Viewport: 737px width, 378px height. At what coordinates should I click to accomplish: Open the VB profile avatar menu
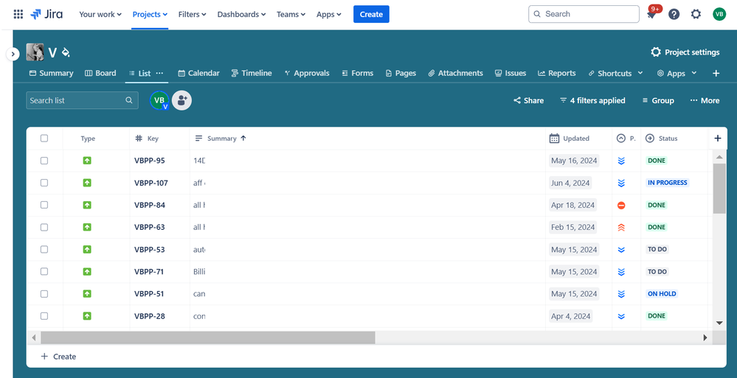pos(719,14)
